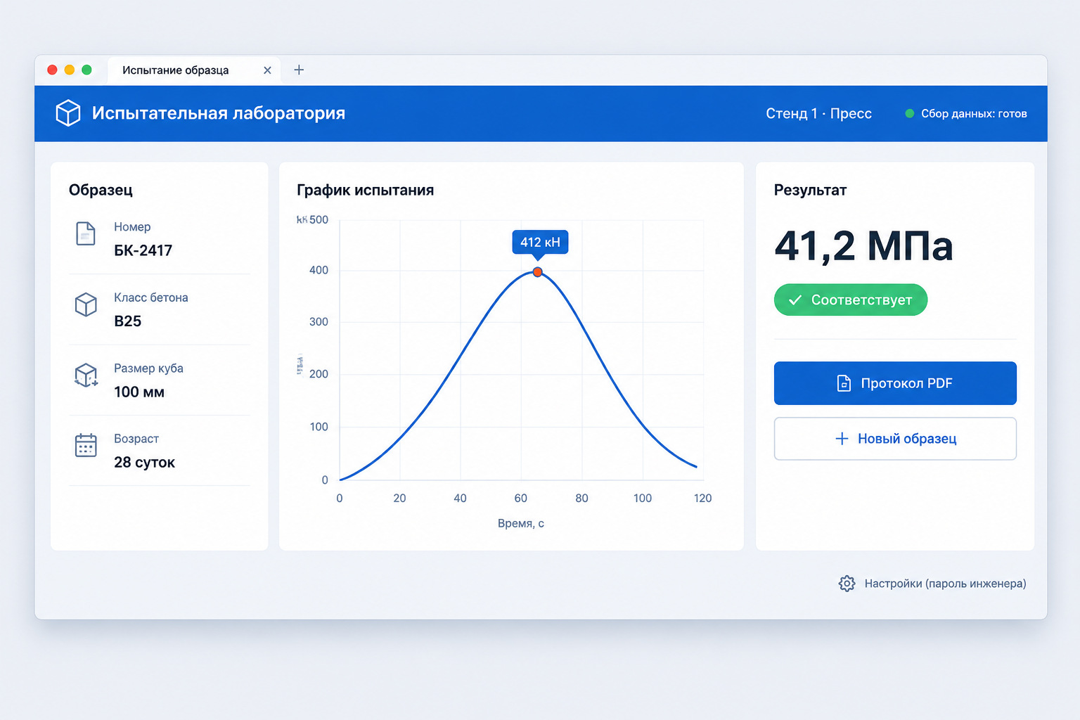Download the Протокол PDF report
The image size is (1080, 720).
tap(895, 383)
